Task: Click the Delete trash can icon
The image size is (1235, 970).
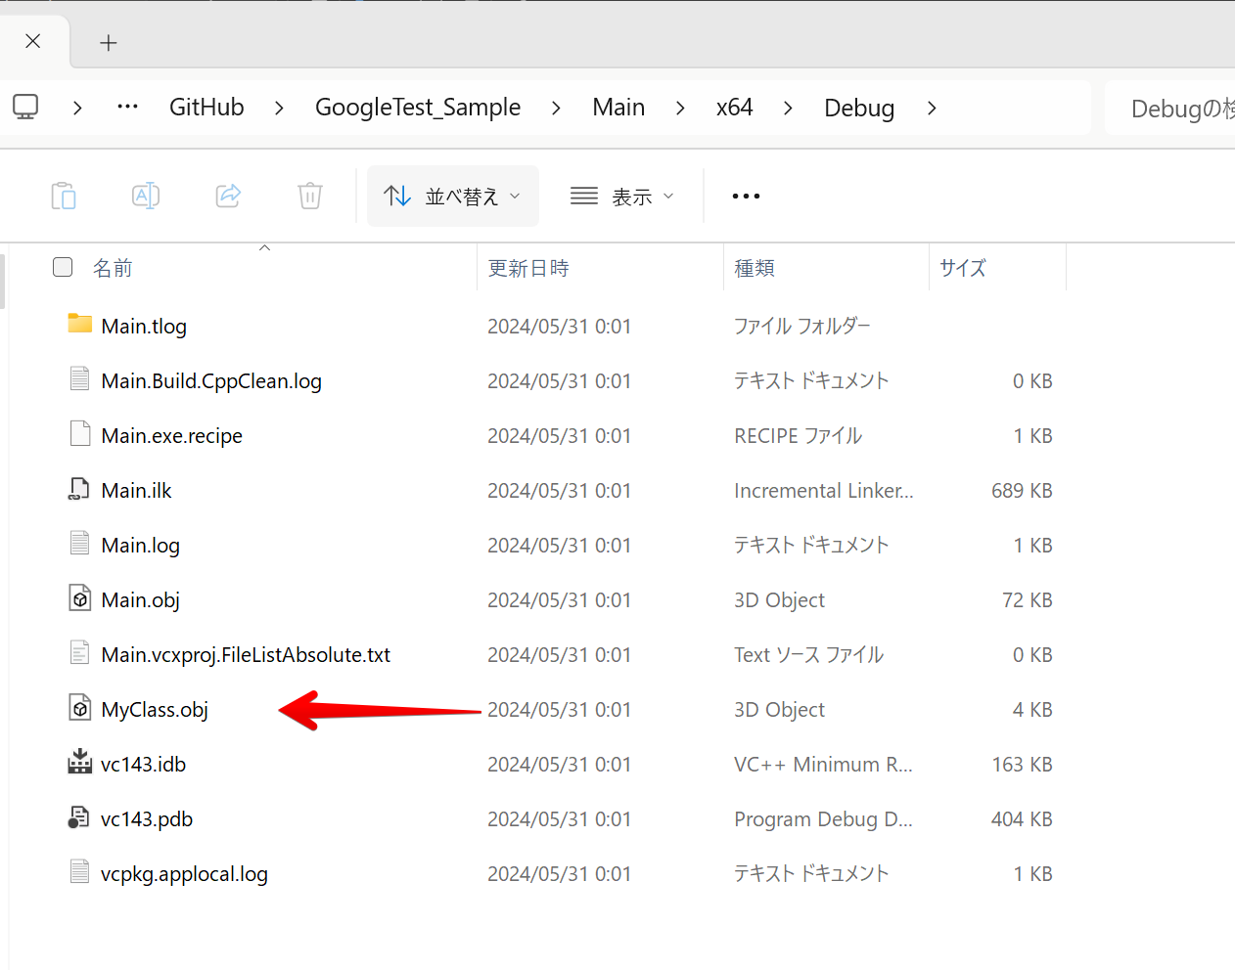Action: point(310,197)
